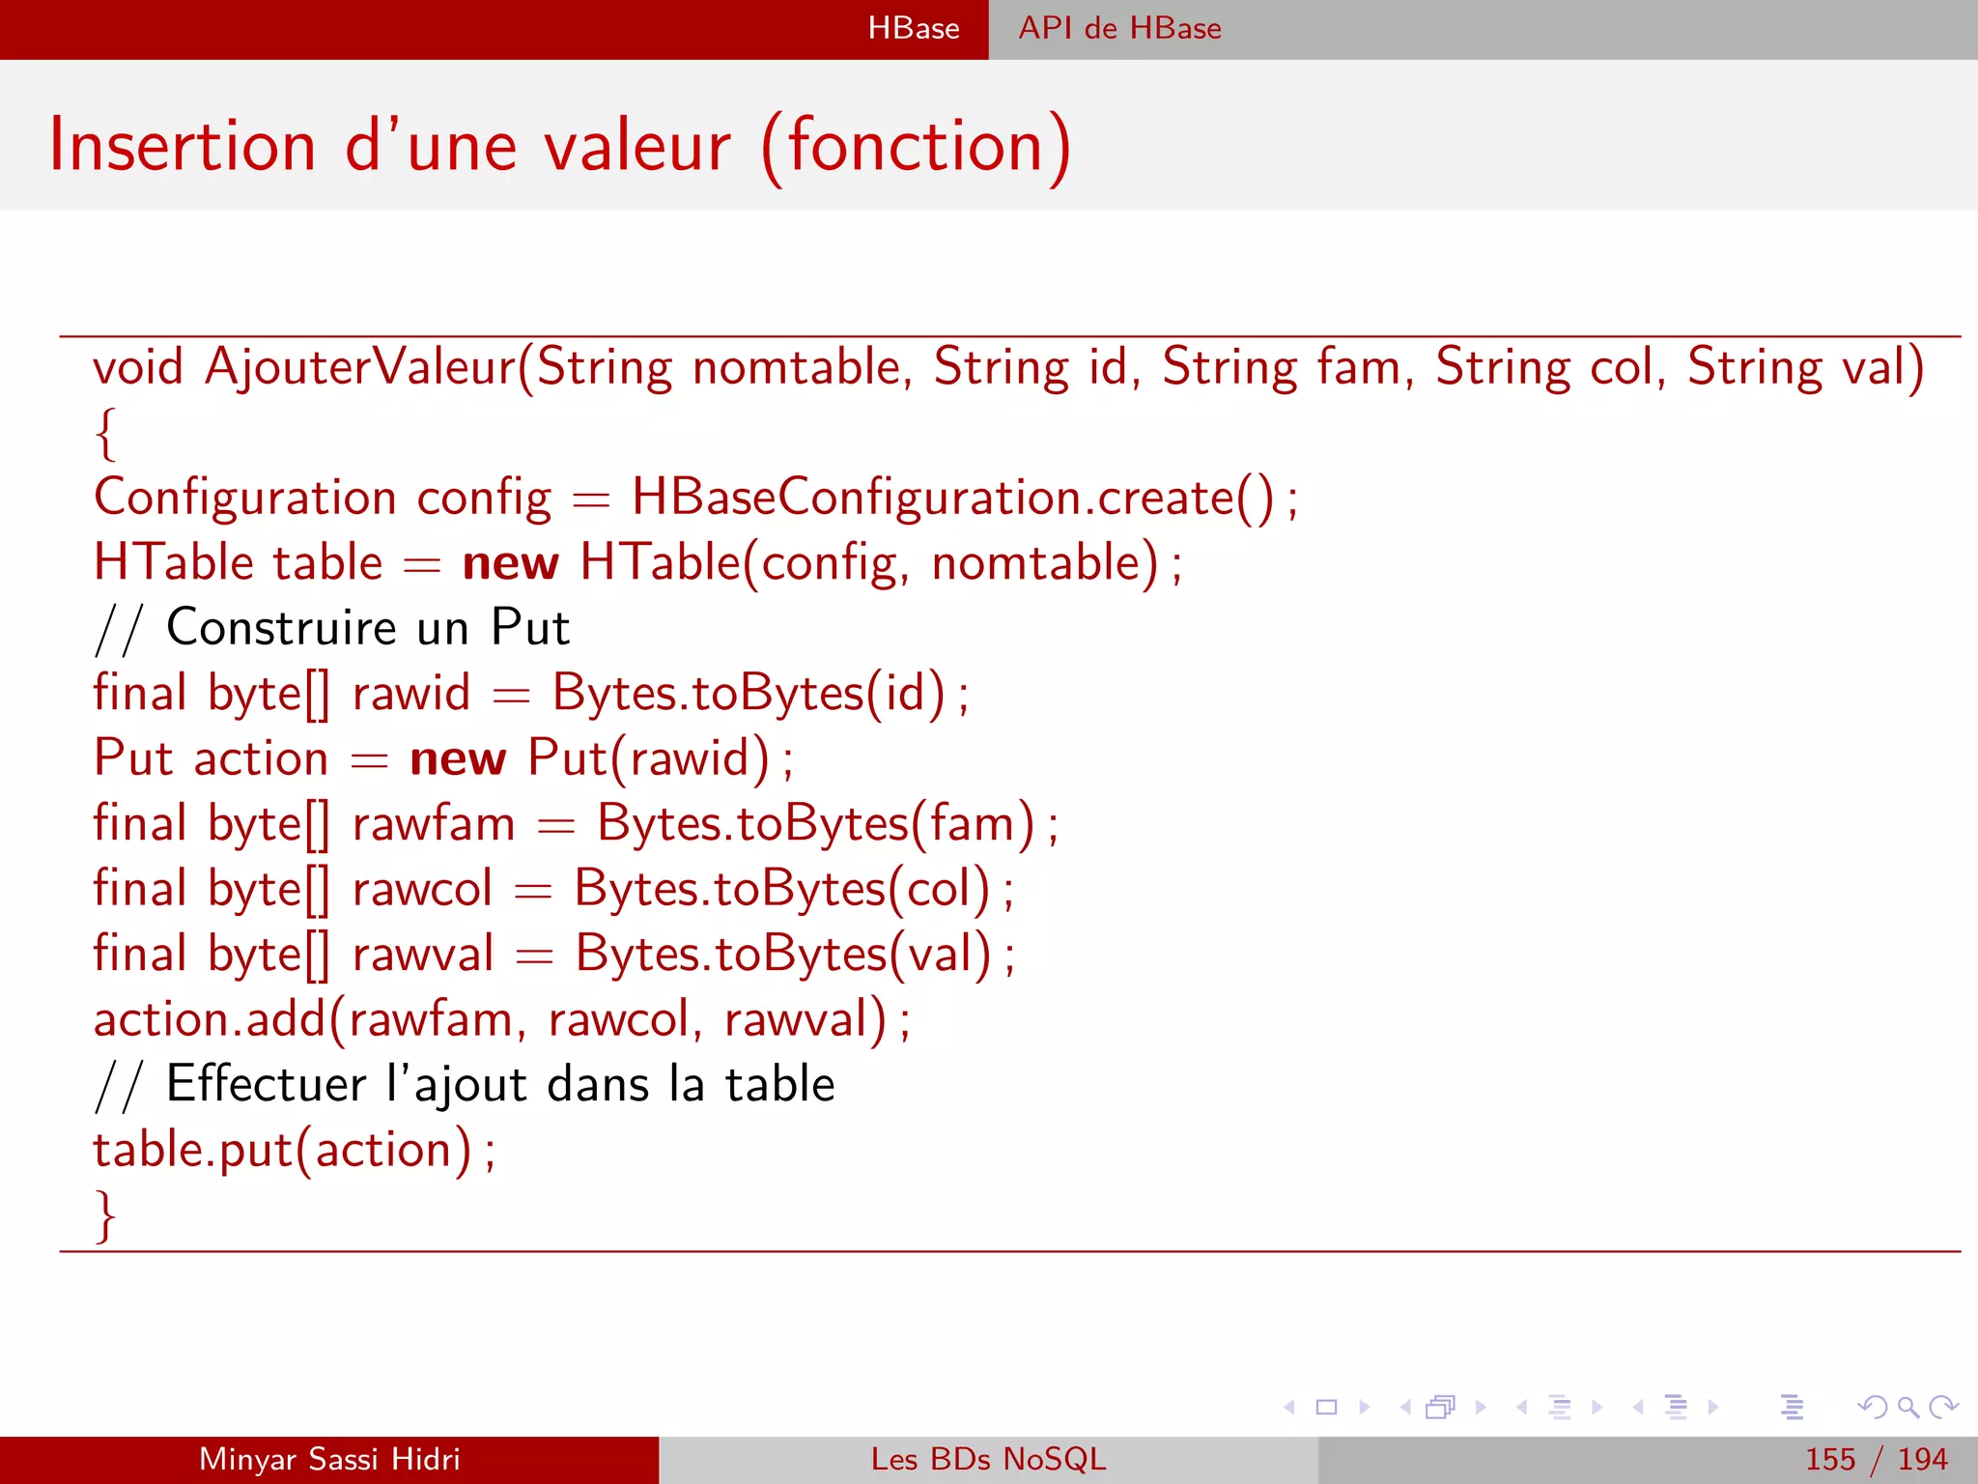
Task: Click the rawid = Bytes.toBytes(id) line
Action: point(531,693)
